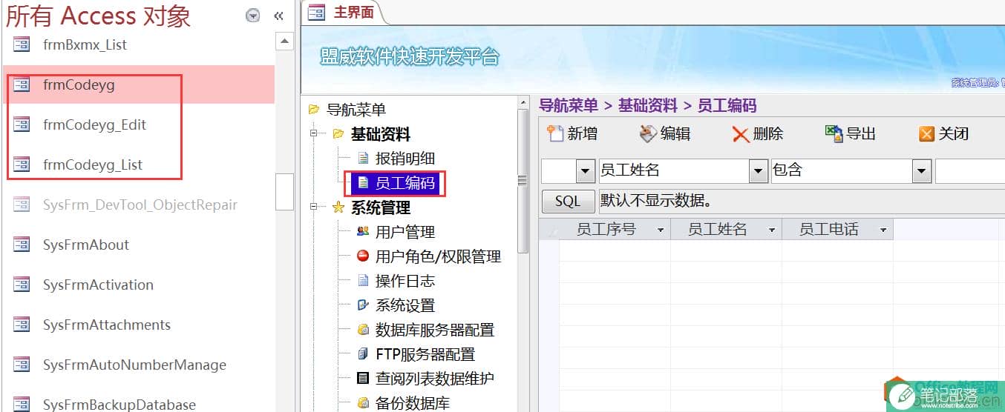Click the SysFrmAttachments form icon
Screen dimensions: 1005x412
pyautogui.click(x=22, y=325)
